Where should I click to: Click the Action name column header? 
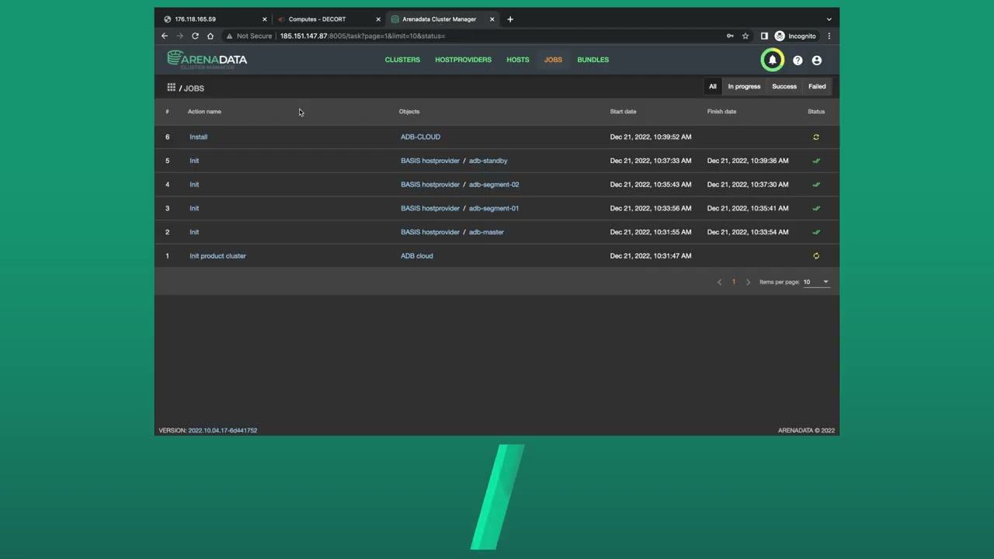click(x=204, y=111)
